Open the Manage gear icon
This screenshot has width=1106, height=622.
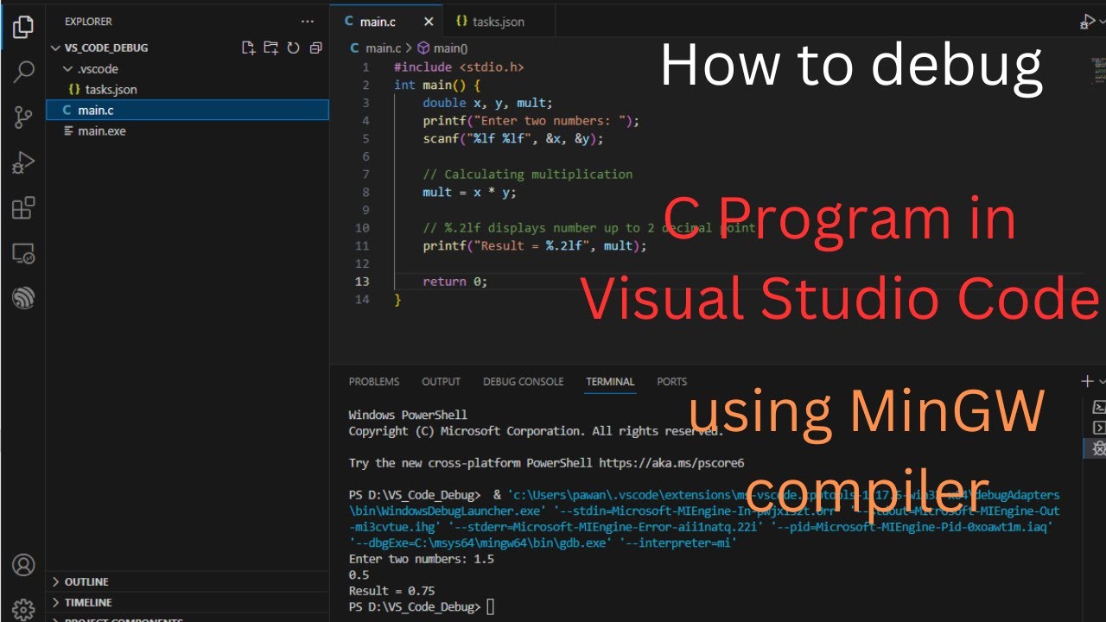(x=23, y=608)
